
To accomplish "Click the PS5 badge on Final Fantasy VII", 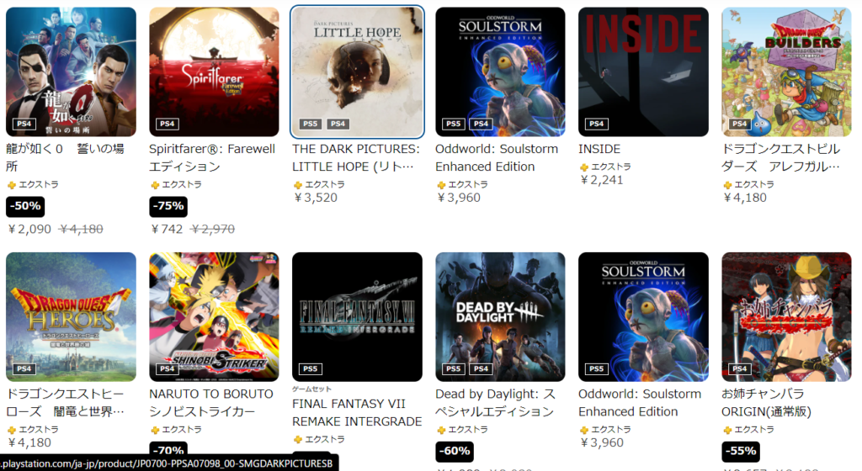I will point(311,369).
